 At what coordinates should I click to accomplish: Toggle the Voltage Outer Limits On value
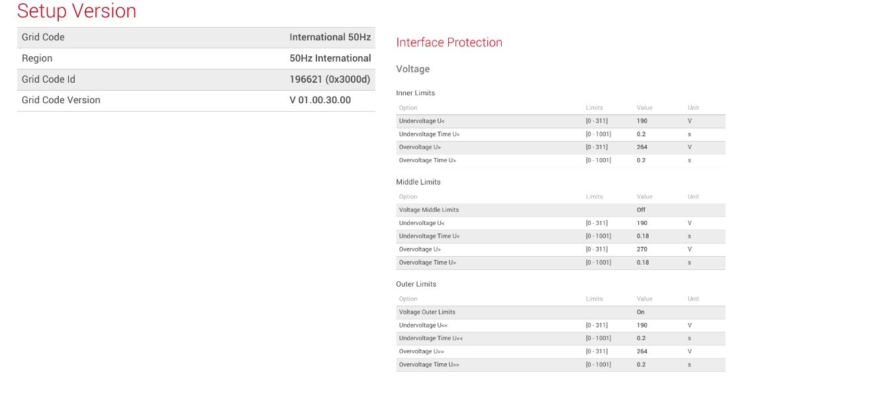tap(640, 312)
